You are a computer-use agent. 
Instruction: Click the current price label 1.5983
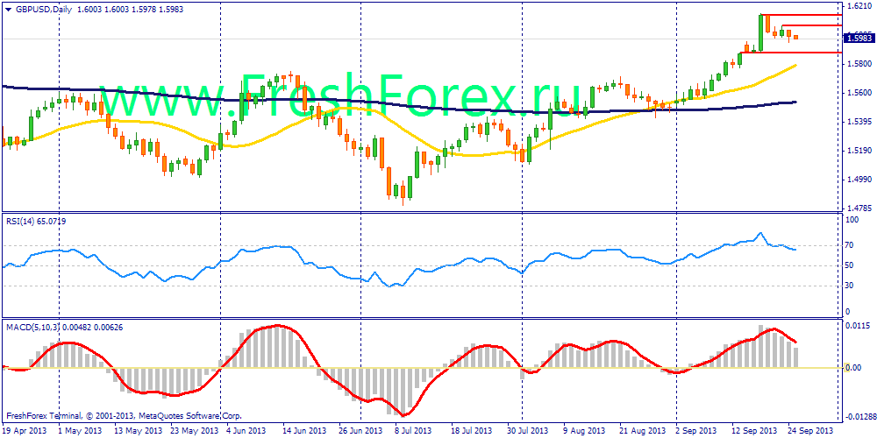click(x=859, y=39)
